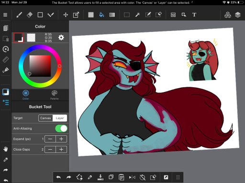Select the Text tool
The height and width of the screenshot is (183, 245).
(194, 15)
